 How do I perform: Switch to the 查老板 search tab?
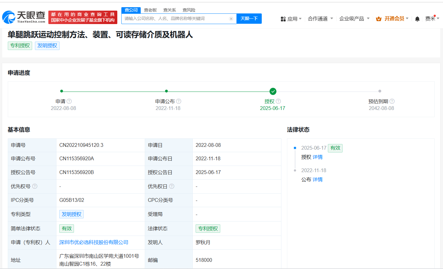click(x=150, y=10)
